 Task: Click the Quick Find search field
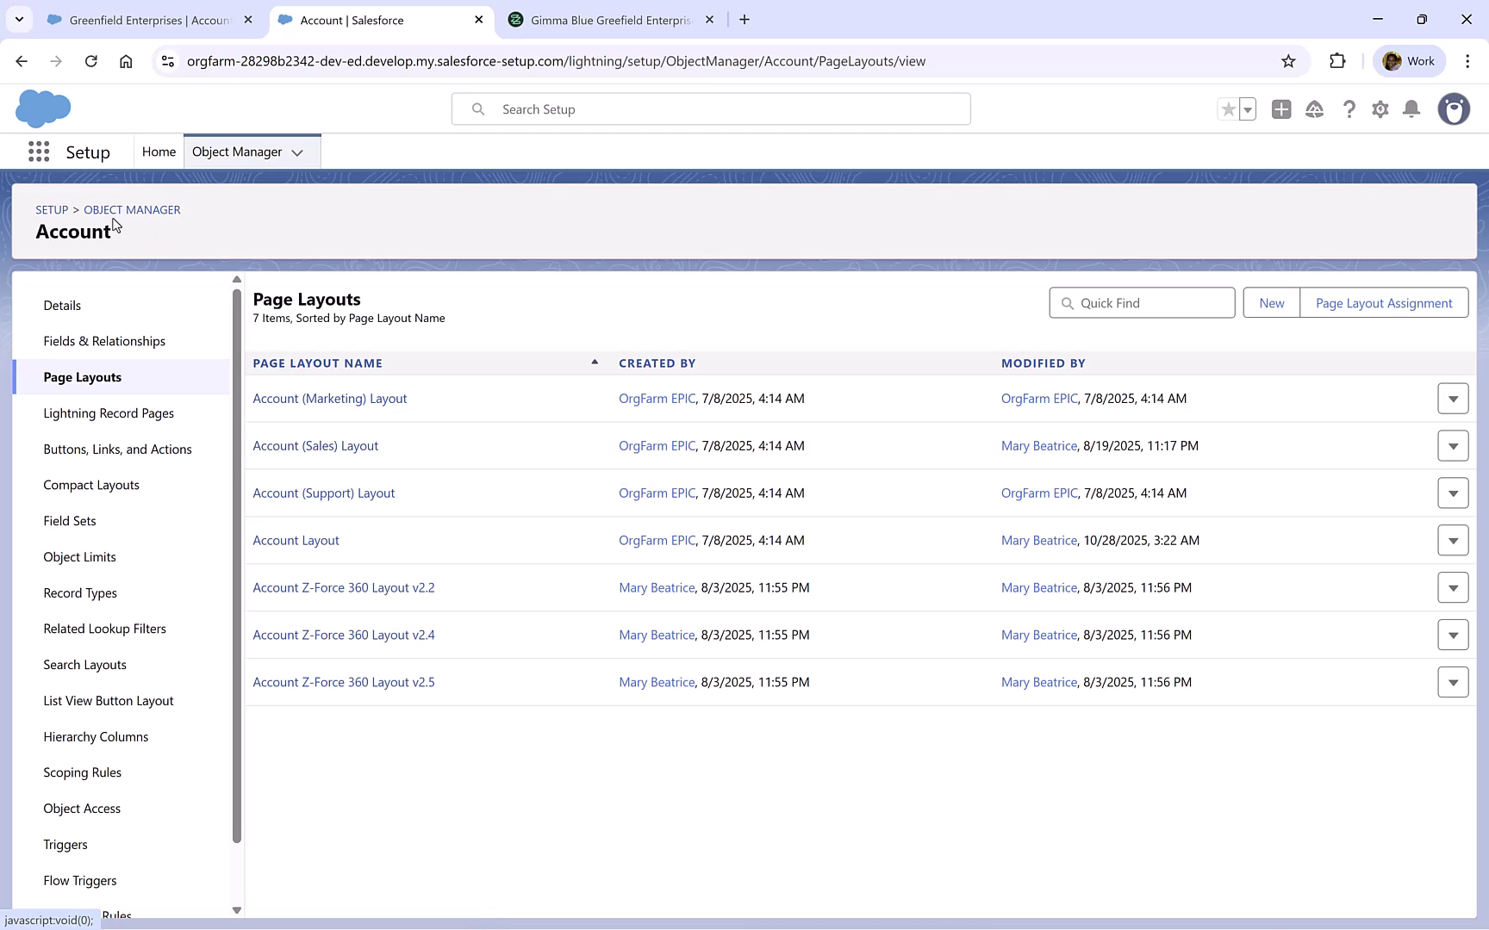pos(1142,302)
